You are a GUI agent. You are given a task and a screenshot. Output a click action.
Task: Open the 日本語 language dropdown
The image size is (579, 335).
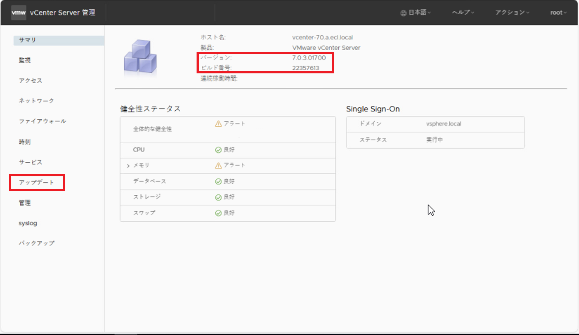click(416, 12)
